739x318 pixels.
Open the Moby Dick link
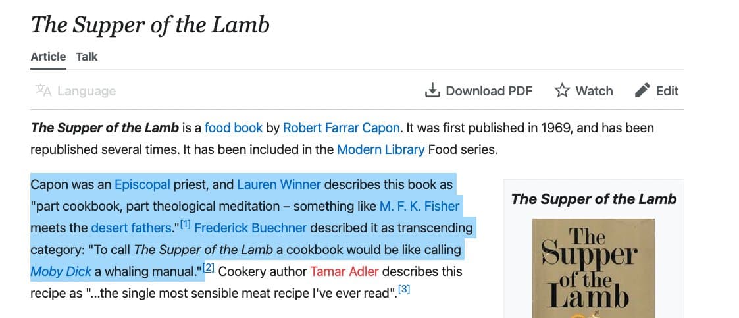coord(61,271)
